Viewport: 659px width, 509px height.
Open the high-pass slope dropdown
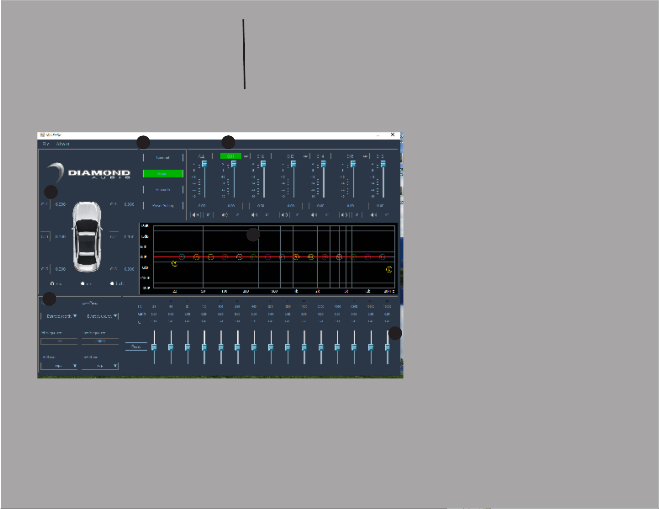click(59, 366)
